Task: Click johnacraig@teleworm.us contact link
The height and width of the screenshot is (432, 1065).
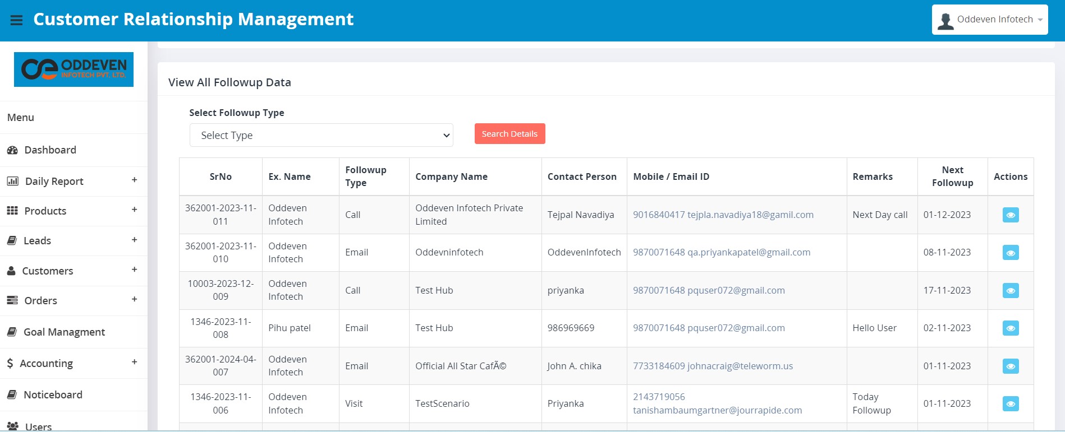Action: [x=740, y=366]
